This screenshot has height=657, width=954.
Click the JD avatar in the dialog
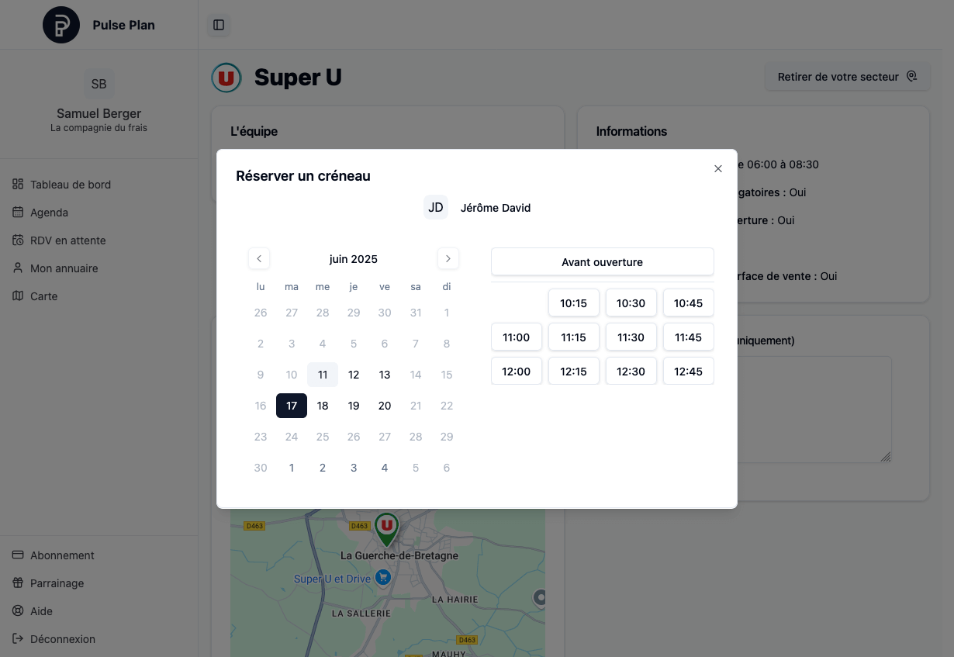[436, 207]
